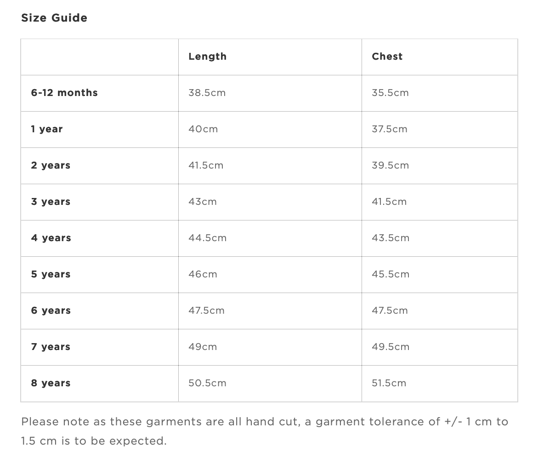Click the 44.5cm length value
Viewport: 555px width, 463px height.
pos(208,238)
